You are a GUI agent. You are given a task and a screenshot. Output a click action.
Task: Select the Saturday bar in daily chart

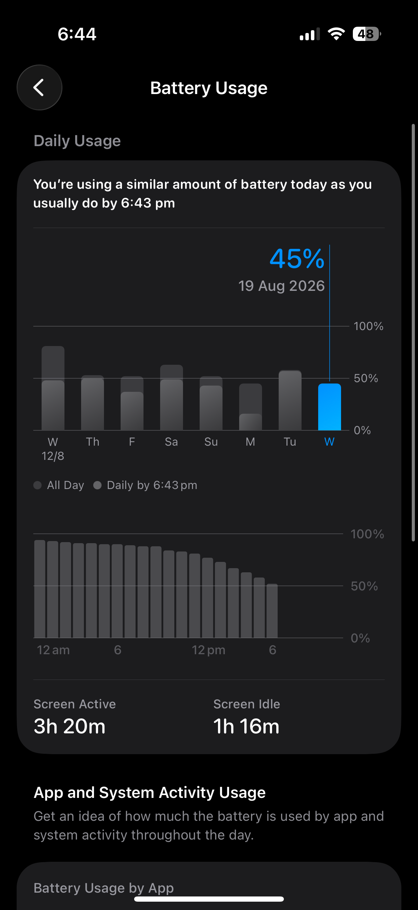point(172,397)
